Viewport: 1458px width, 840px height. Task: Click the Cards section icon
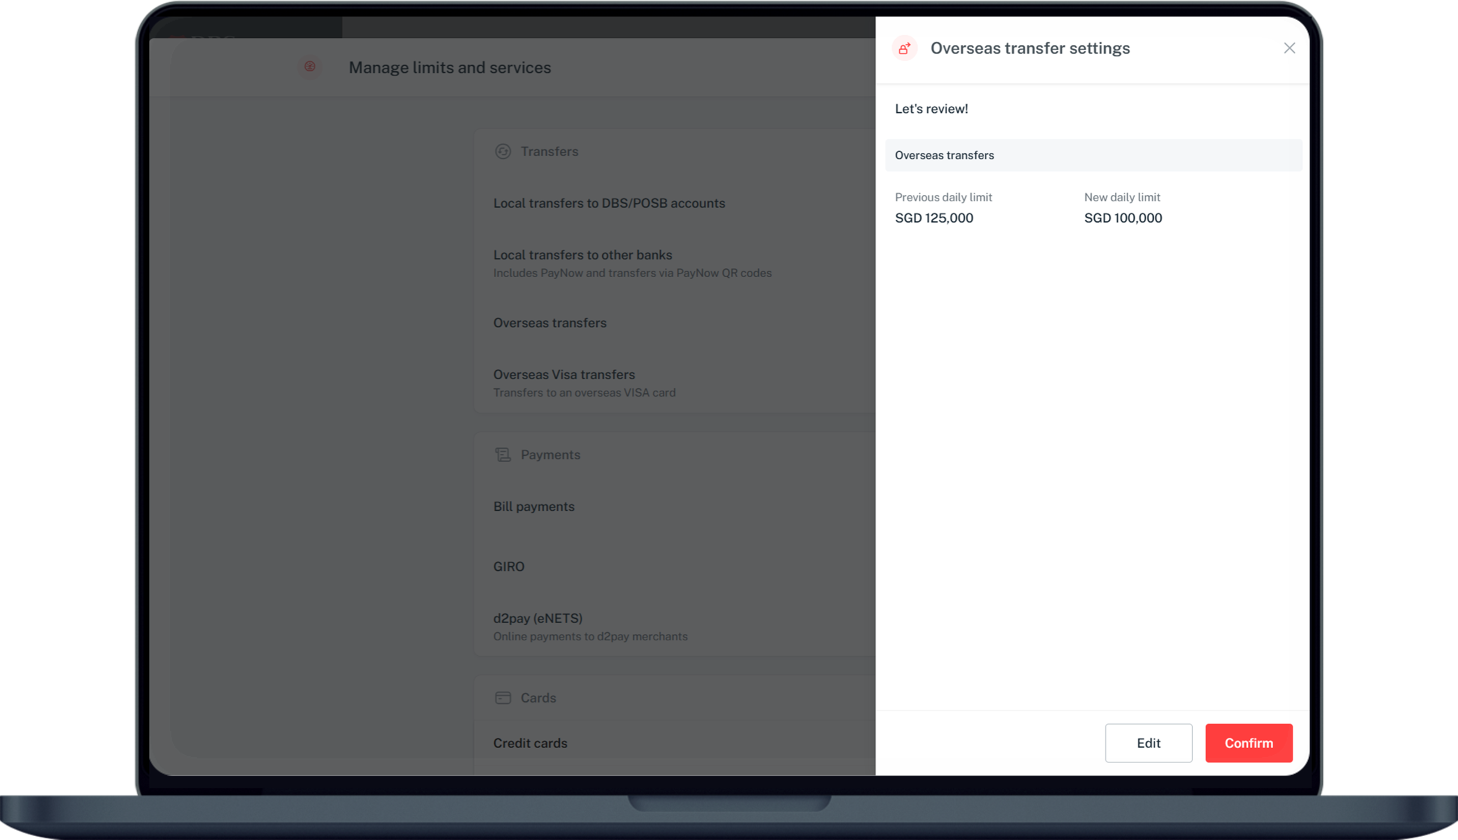point(503,697)
